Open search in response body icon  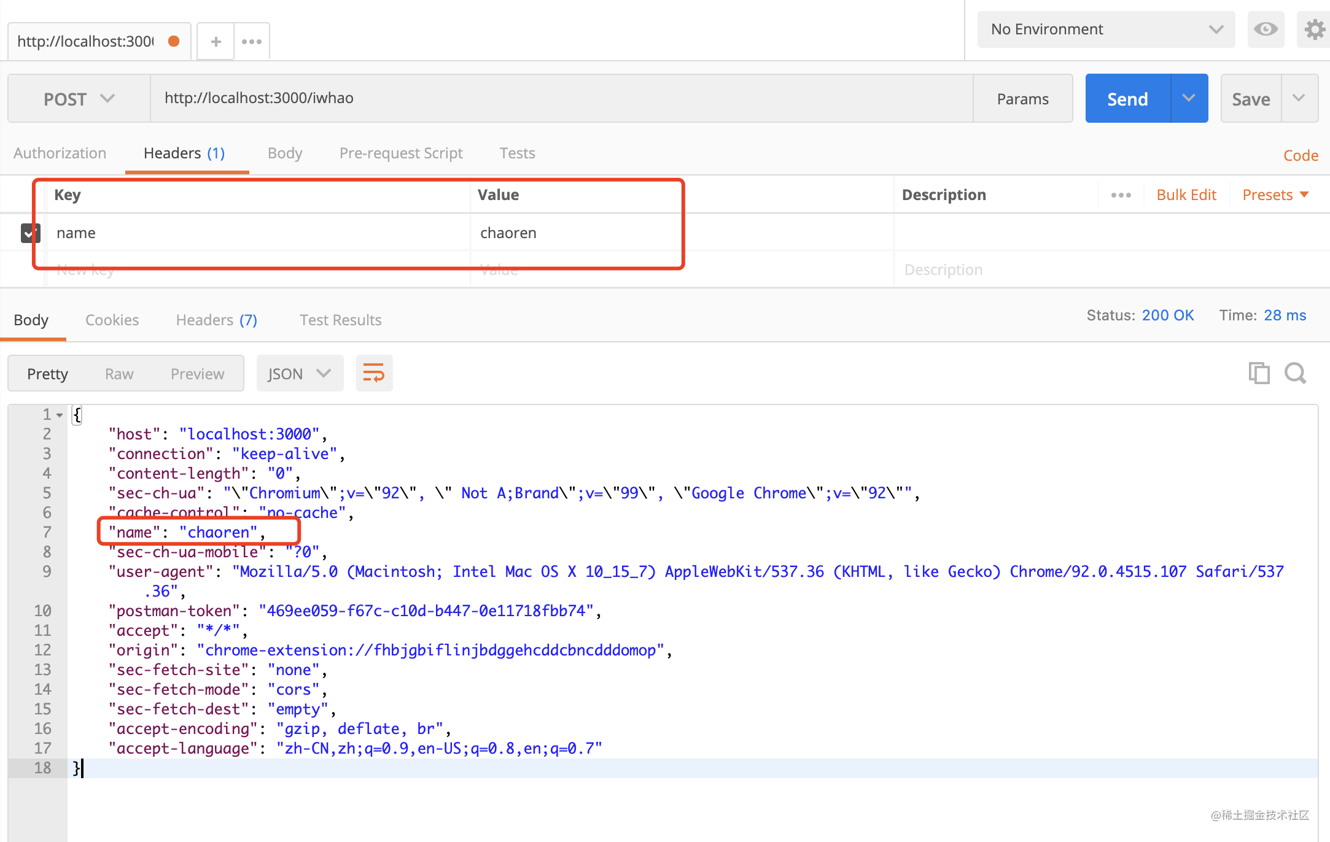pyautogui.click(x=1296, y=373)
